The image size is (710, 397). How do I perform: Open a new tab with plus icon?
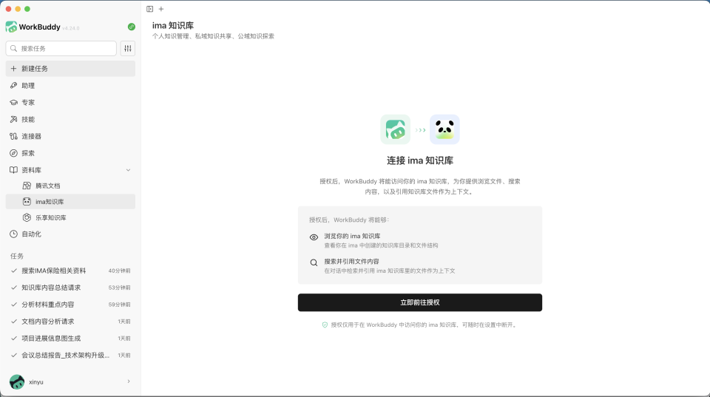[161, 9]
